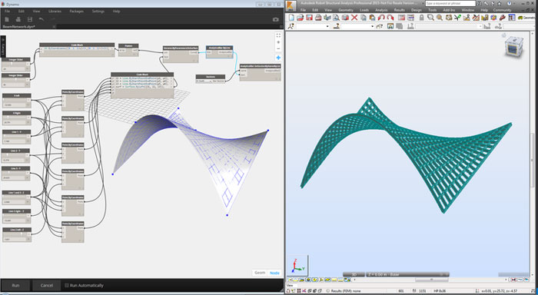
Task: Click the red save floppy icon in Robot
Action: click(309, 18)
